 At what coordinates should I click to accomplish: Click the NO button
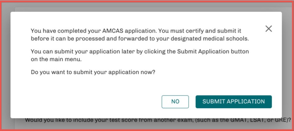[x=175, y=102]
